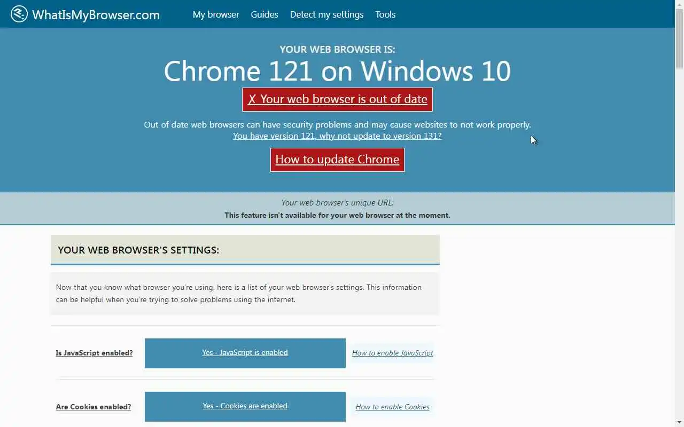Open the 'Are Cookies enabled?' link
Screen dimensions: 684x427
(x=94, y=407)
